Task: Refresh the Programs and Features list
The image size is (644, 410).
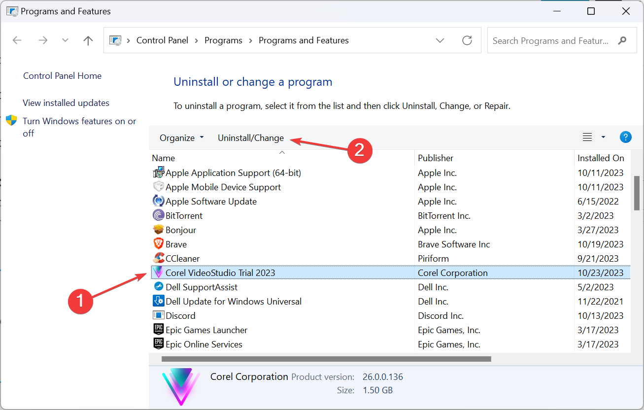Action: [467, 40]
